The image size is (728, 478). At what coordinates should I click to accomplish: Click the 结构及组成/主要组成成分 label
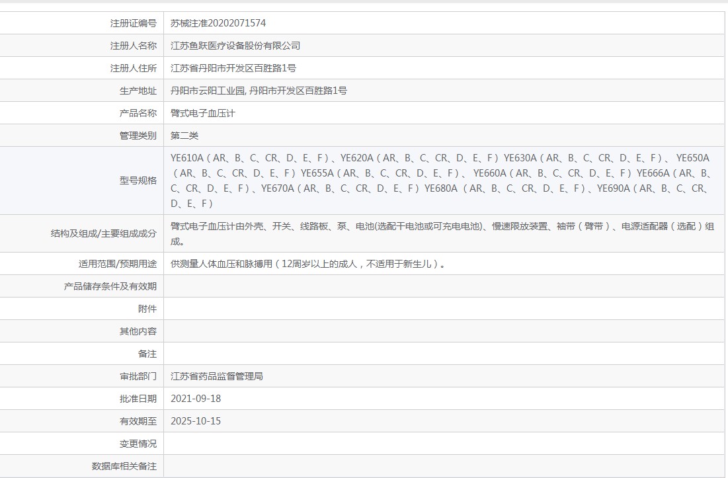pyautogui.click(x=104, y=233)
